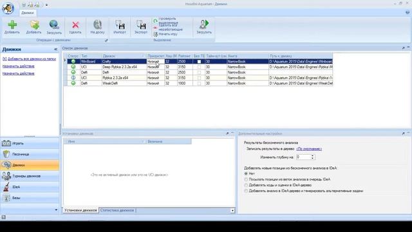This screenshot has height=232, width=412.
Task: Click the На доску chess piece icon
Action: pyautogui.click(x=97, y=24)
